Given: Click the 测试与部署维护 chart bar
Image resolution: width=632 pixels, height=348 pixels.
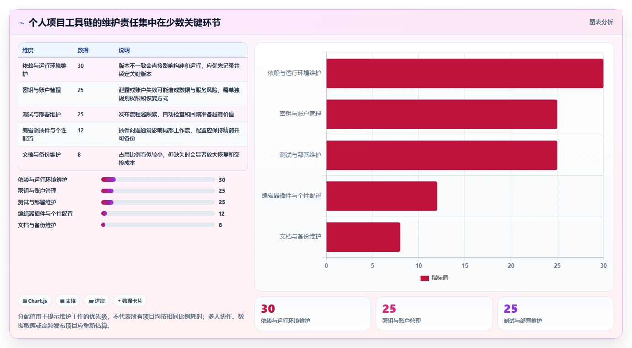Looking at the screenshot, I should click(x=442, y=155).
